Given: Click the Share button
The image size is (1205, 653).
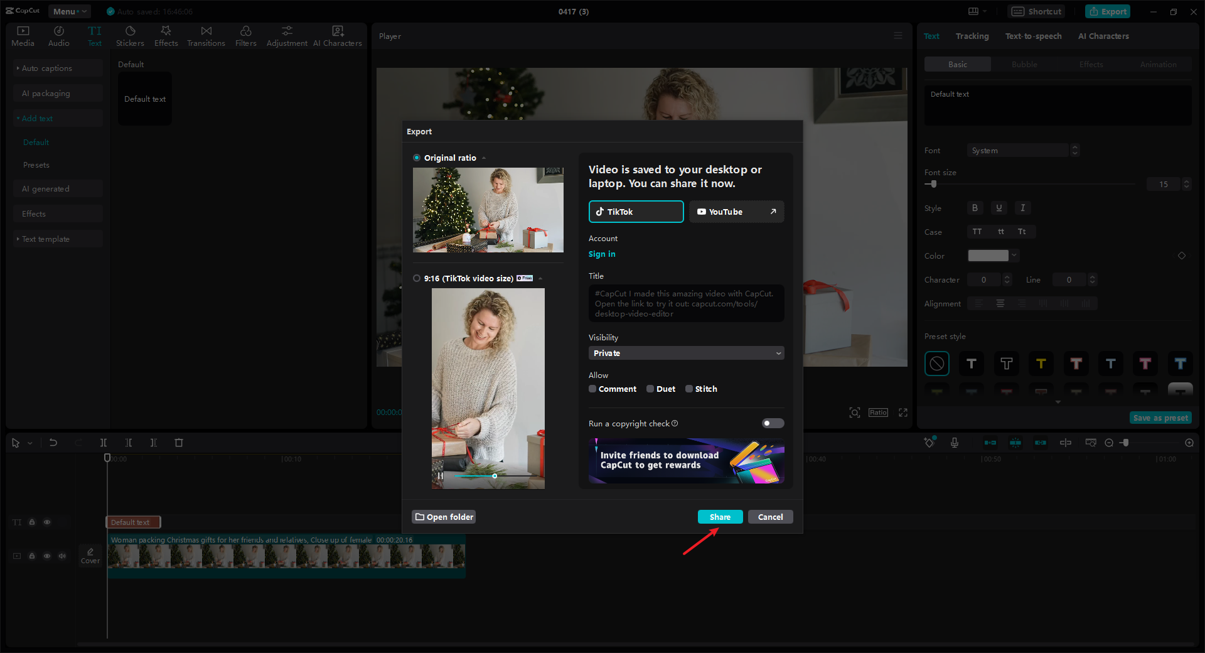Looking at the screenshot, I should coord(720,517).
